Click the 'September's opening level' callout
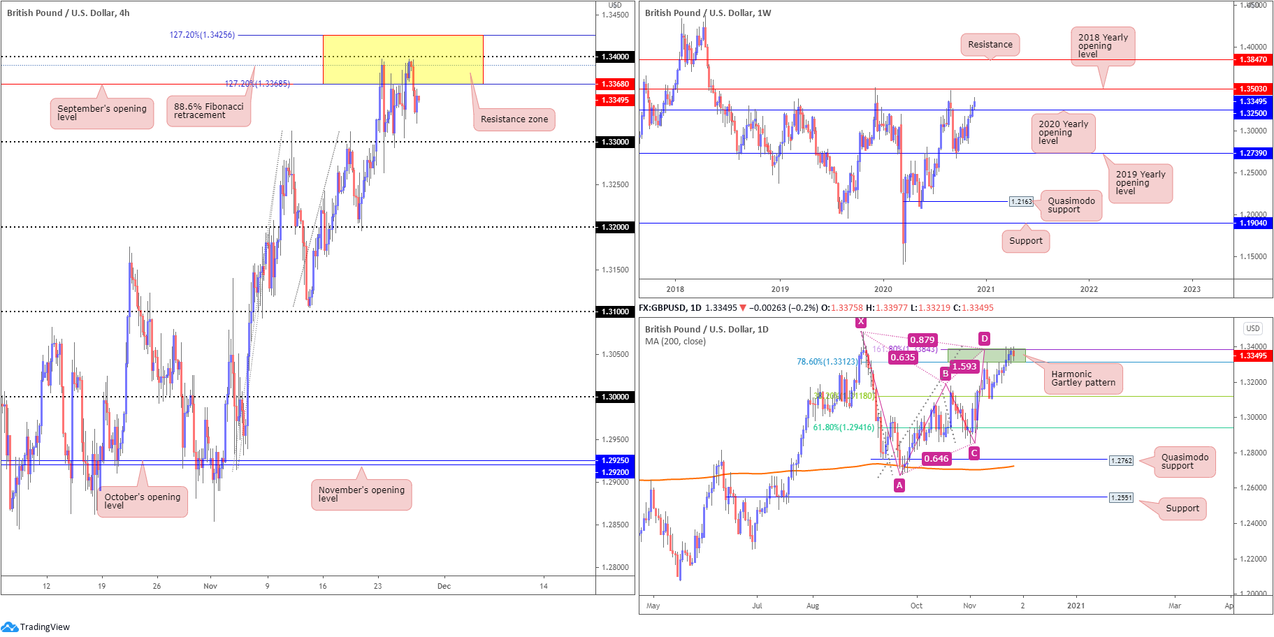 click(x=102, y=113)
